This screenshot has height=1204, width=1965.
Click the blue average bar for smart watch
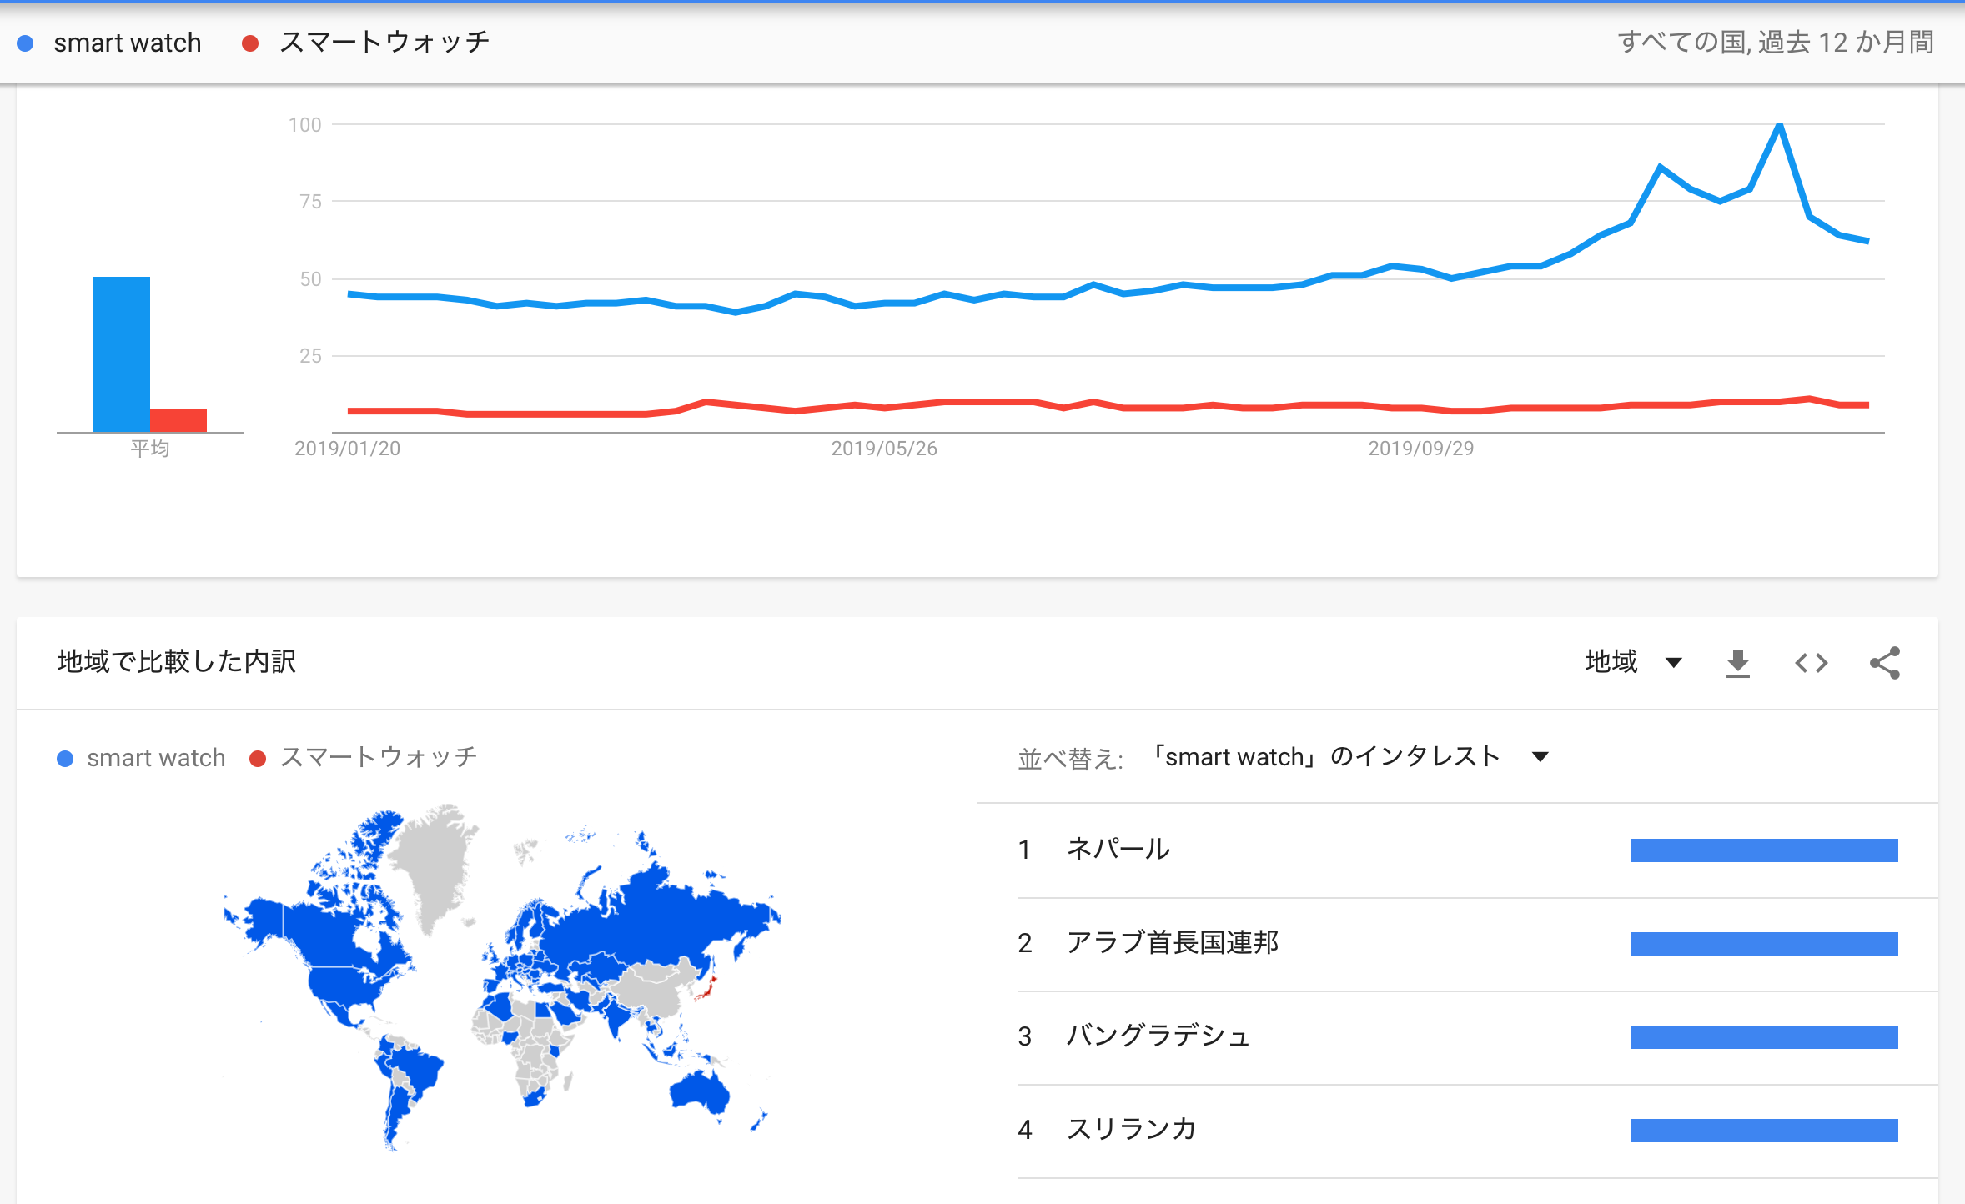point(122,354)
